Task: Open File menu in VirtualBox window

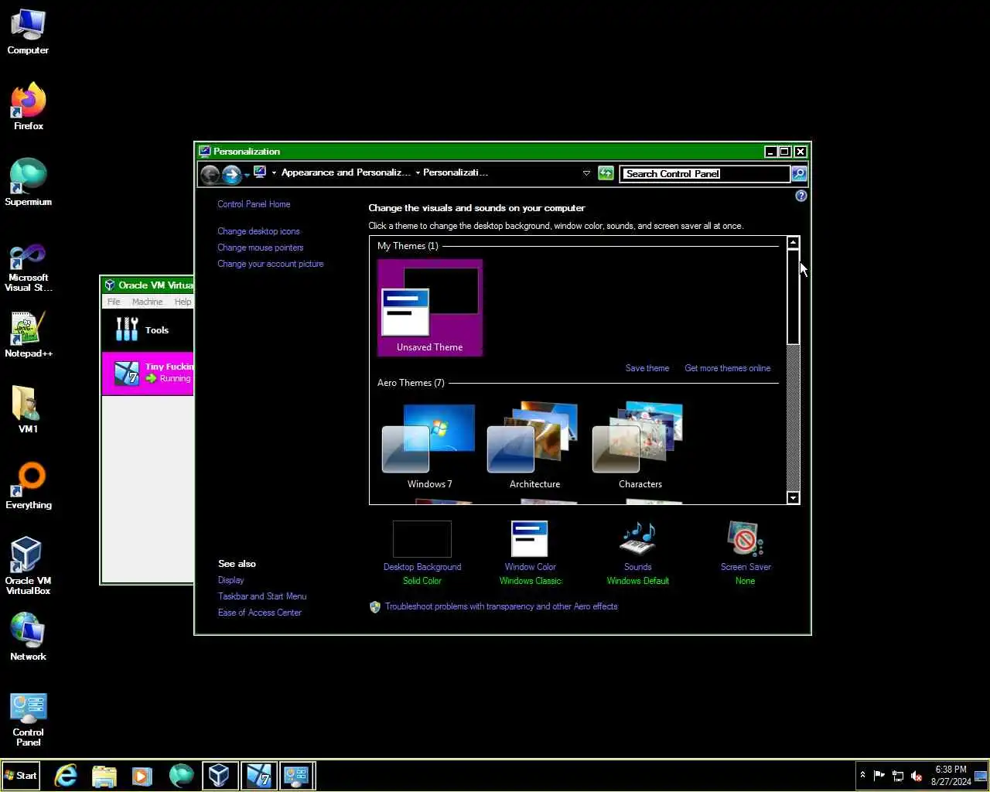Action: tap(114, 302)
